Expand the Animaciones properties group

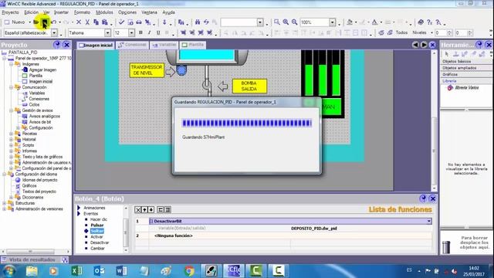79,208
